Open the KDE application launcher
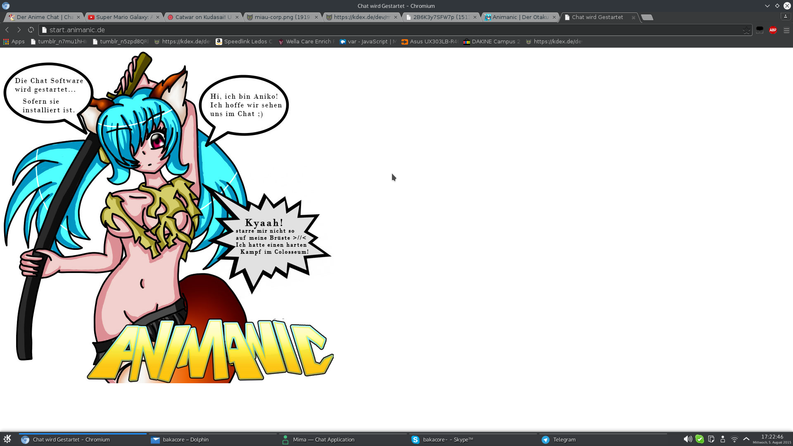The image size is (793, 446). click(7, 439)
